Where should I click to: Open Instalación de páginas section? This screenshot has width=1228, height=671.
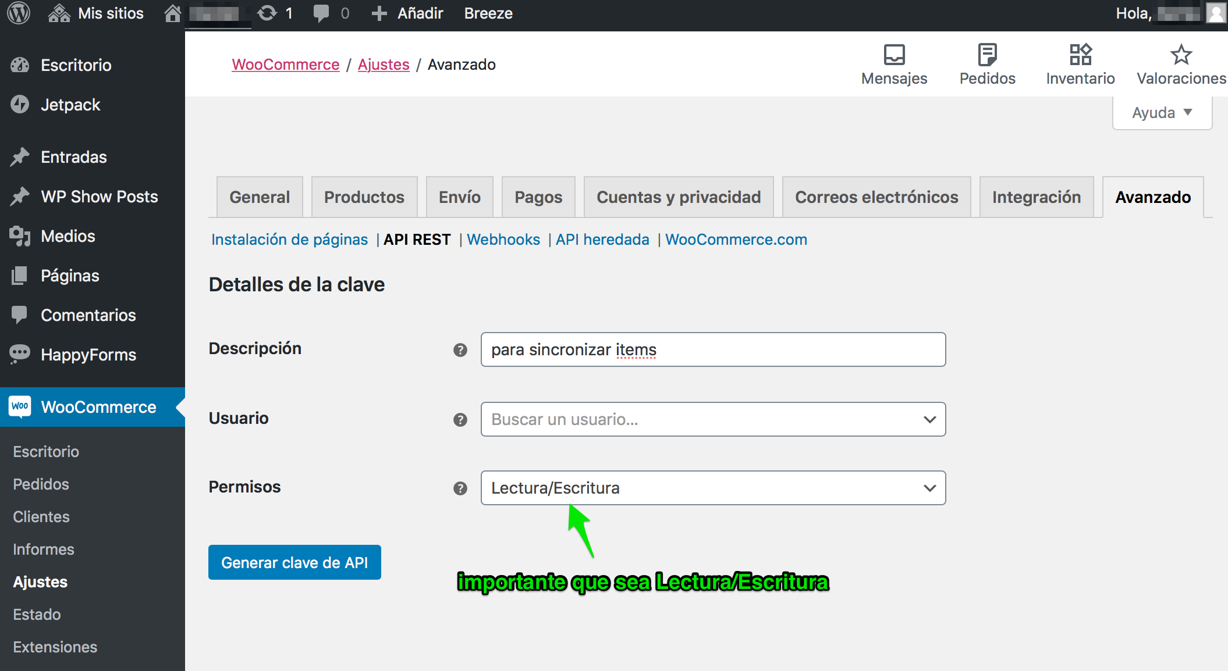pos(289,240)
